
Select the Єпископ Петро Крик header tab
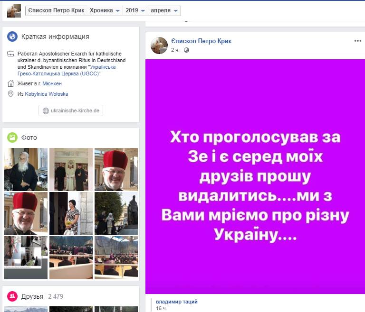(56, 10)
